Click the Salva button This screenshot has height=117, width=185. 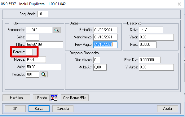(39, 109)
